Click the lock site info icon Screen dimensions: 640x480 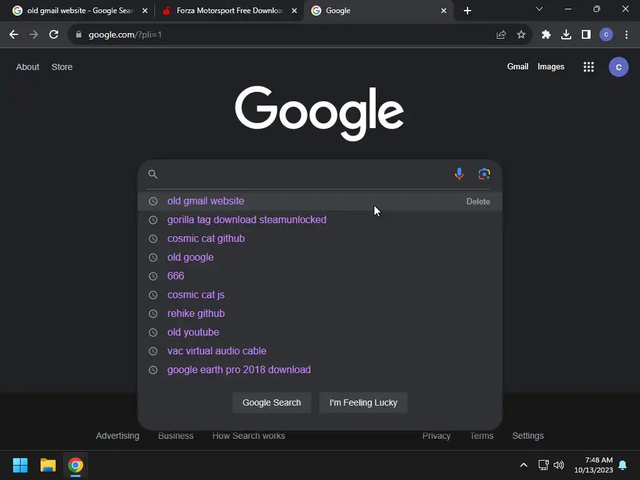tap(79, 35)
